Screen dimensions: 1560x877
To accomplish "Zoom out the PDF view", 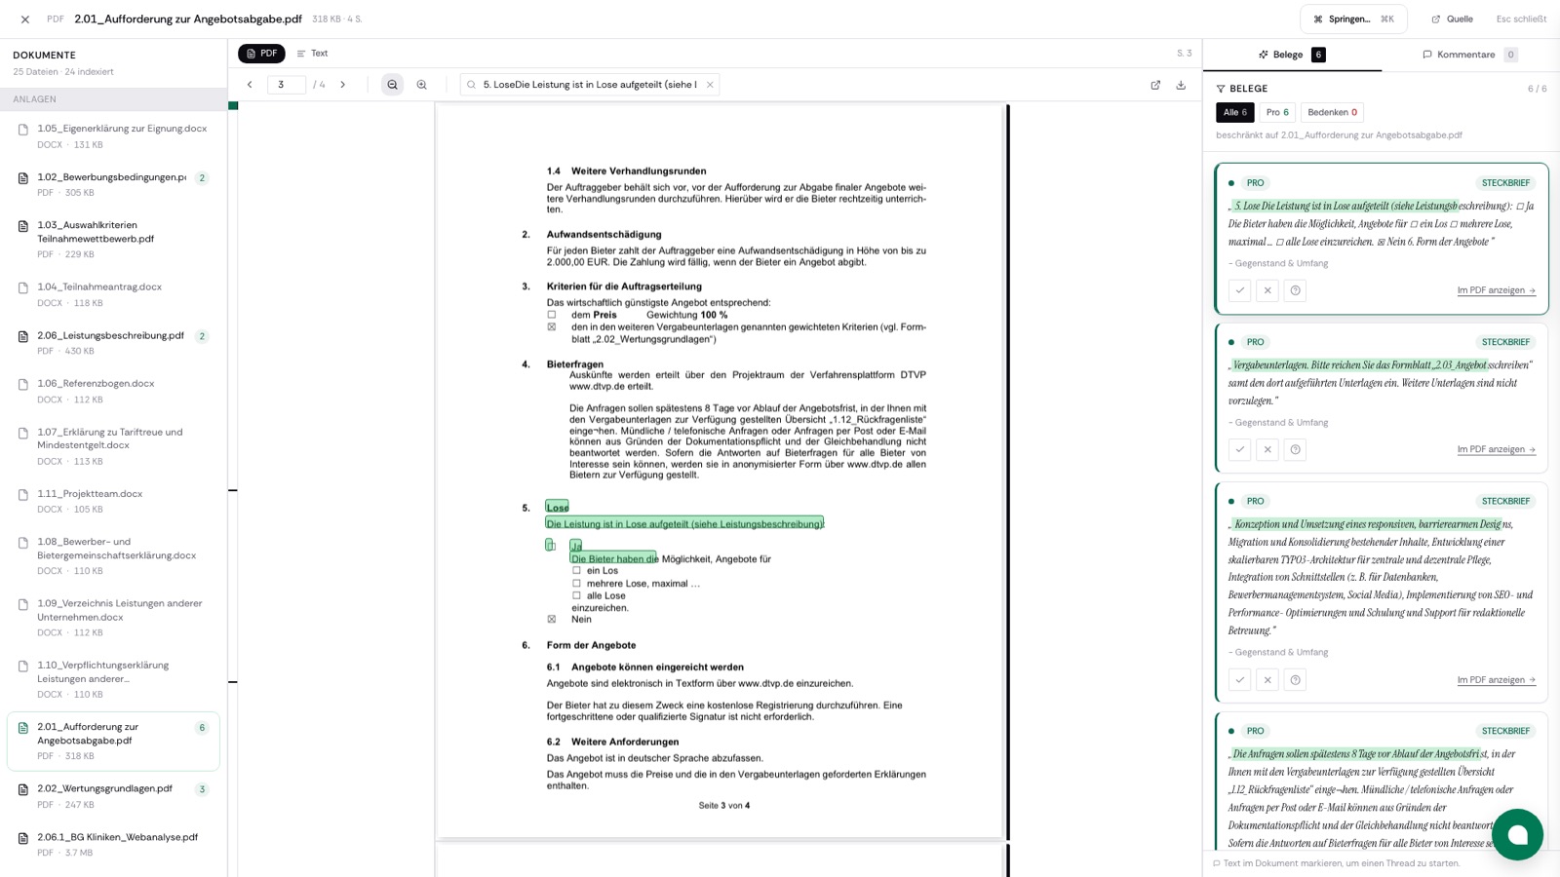I will (x=392, y=85).
